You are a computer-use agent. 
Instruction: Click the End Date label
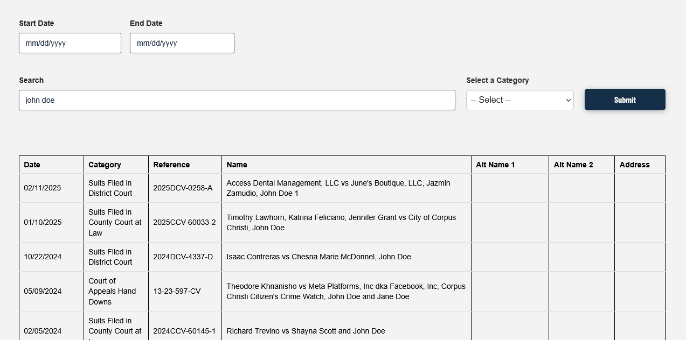(146, 23)
